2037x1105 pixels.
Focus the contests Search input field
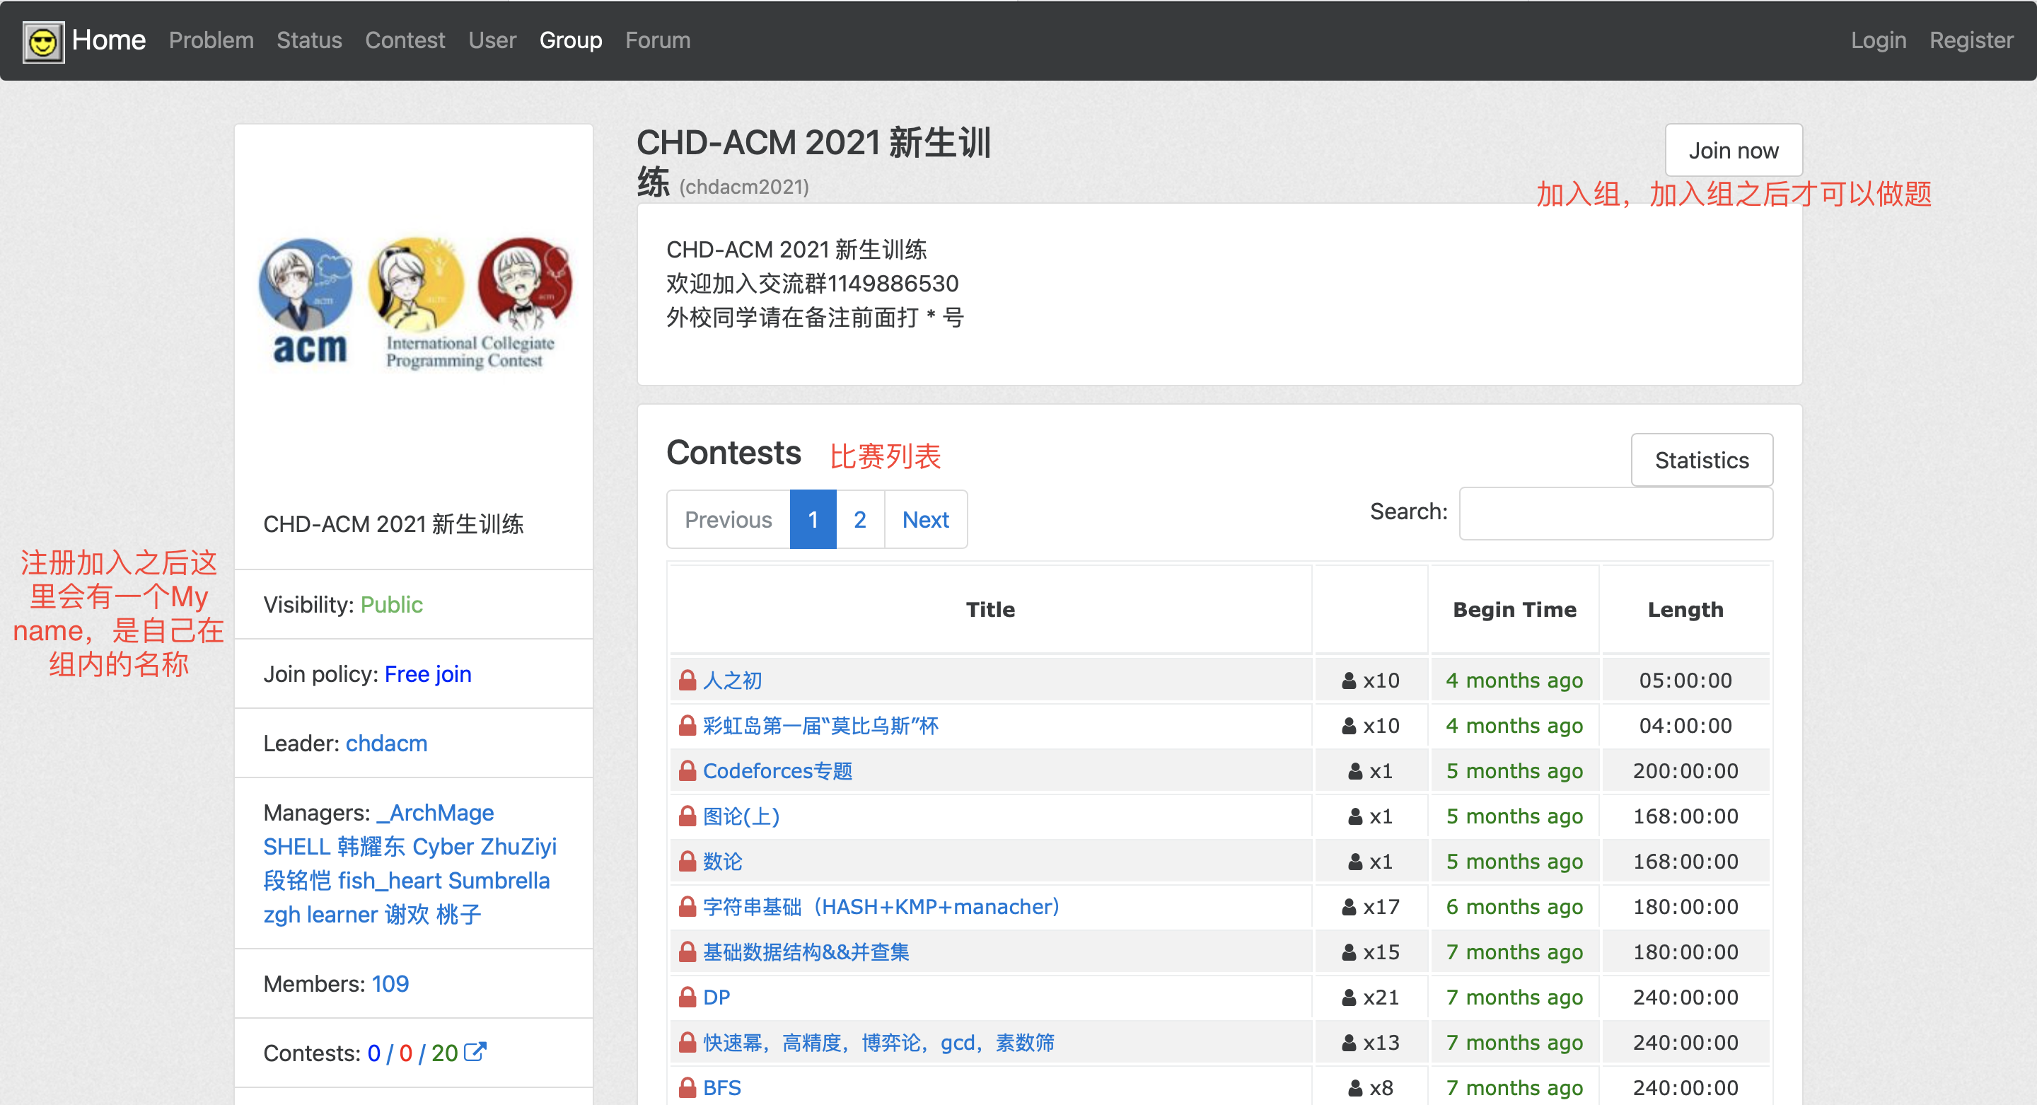pos(1615,514)
